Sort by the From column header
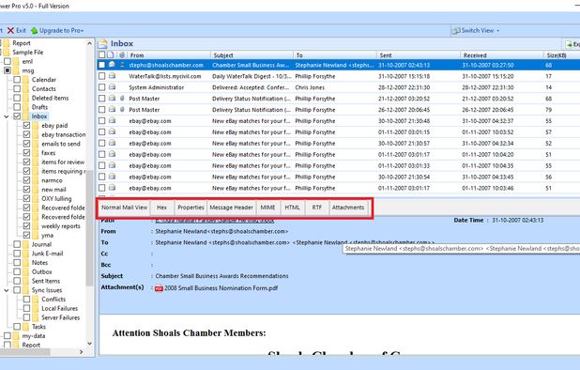Viewport: 580px width, 370px height. 169,55
